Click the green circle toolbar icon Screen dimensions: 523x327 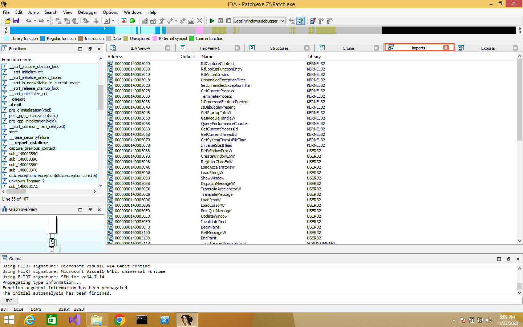[132, 21]
